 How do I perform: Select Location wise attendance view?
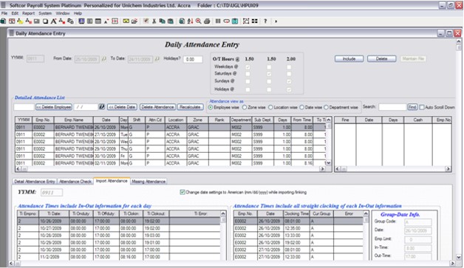(x=270, y=107)
